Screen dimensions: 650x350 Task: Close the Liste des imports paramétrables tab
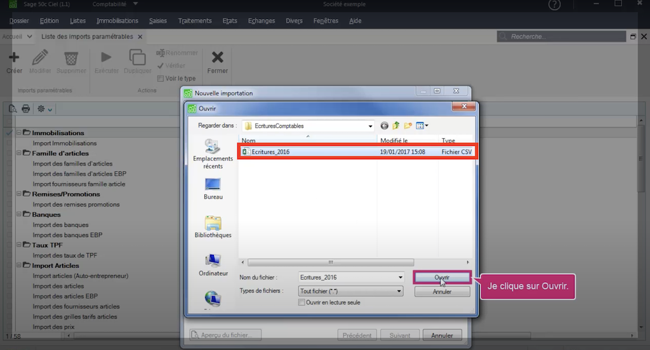(x=140, y=36)
